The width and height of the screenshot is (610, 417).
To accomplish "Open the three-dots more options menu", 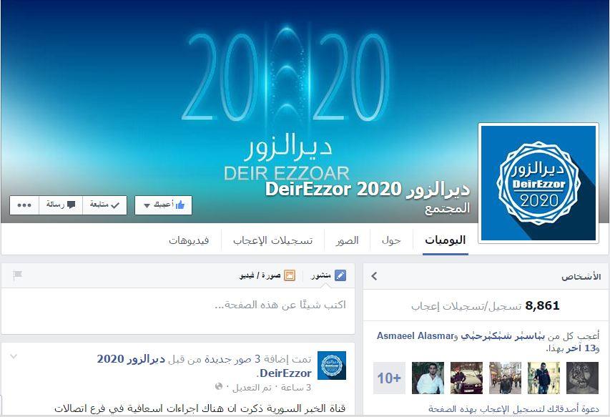I will [24, 205].
